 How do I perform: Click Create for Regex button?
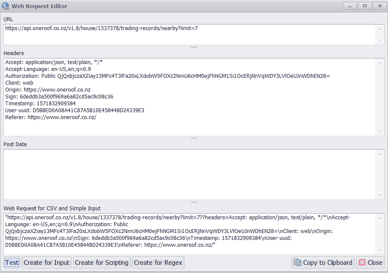tap(158, 263)
